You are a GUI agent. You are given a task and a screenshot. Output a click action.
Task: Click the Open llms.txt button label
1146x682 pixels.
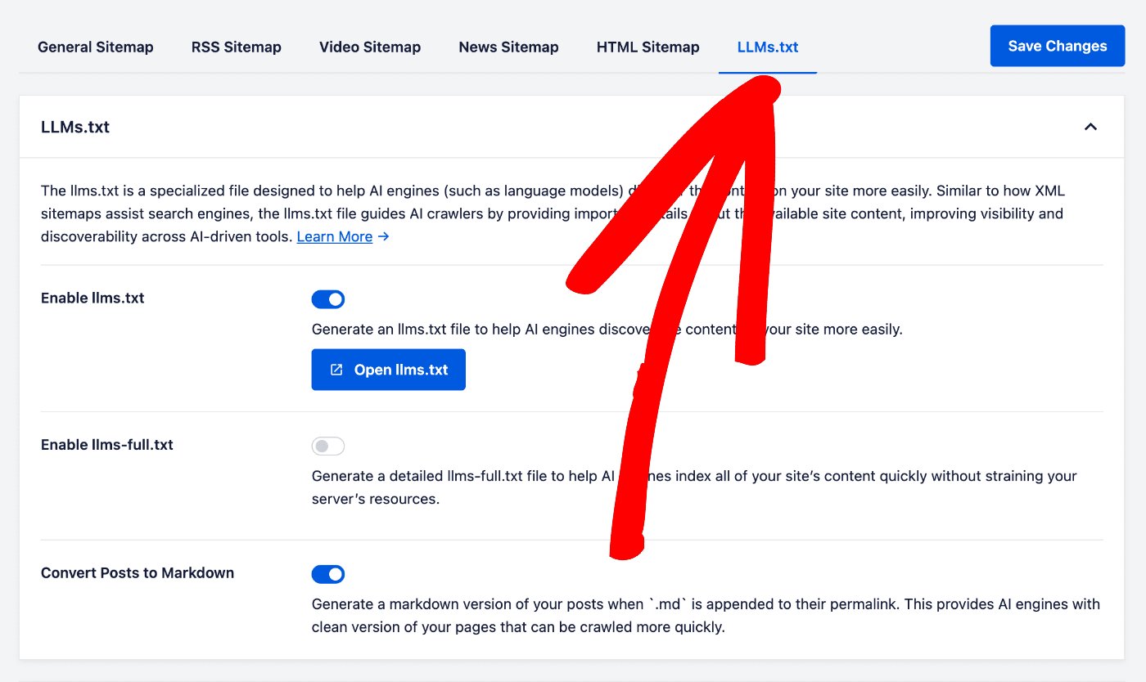[x=400, y=370]
